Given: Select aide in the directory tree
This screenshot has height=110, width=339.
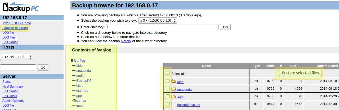Looking at the screenshot, I should click(x=79, y=66).
